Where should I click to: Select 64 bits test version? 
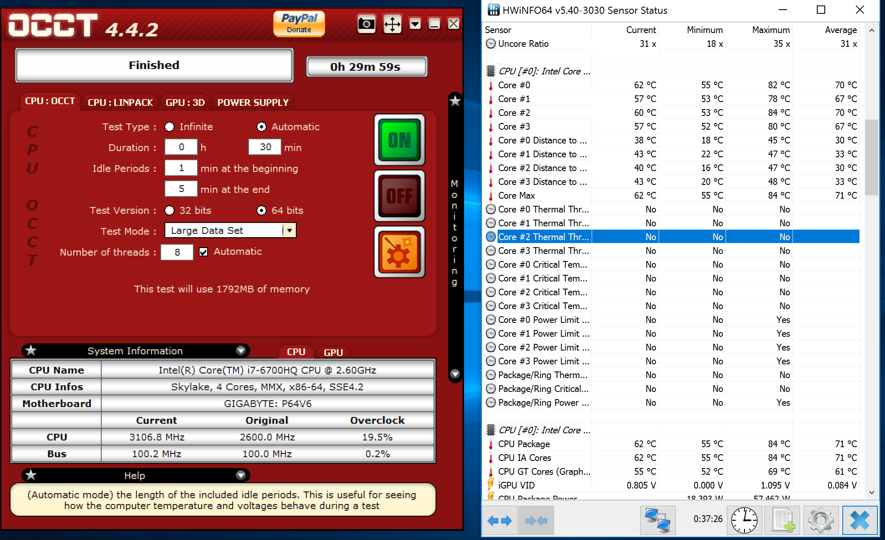click(x=262, y=210)
